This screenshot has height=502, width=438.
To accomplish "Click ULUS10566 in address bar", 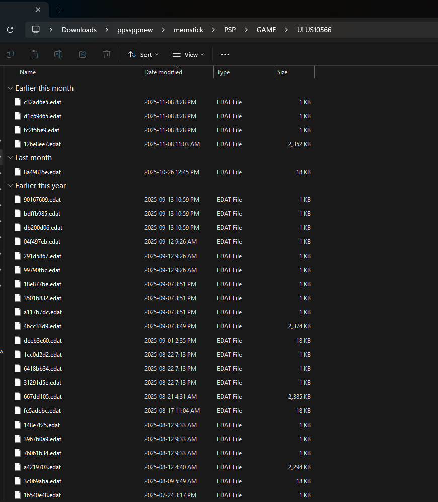I will (314, 30).
